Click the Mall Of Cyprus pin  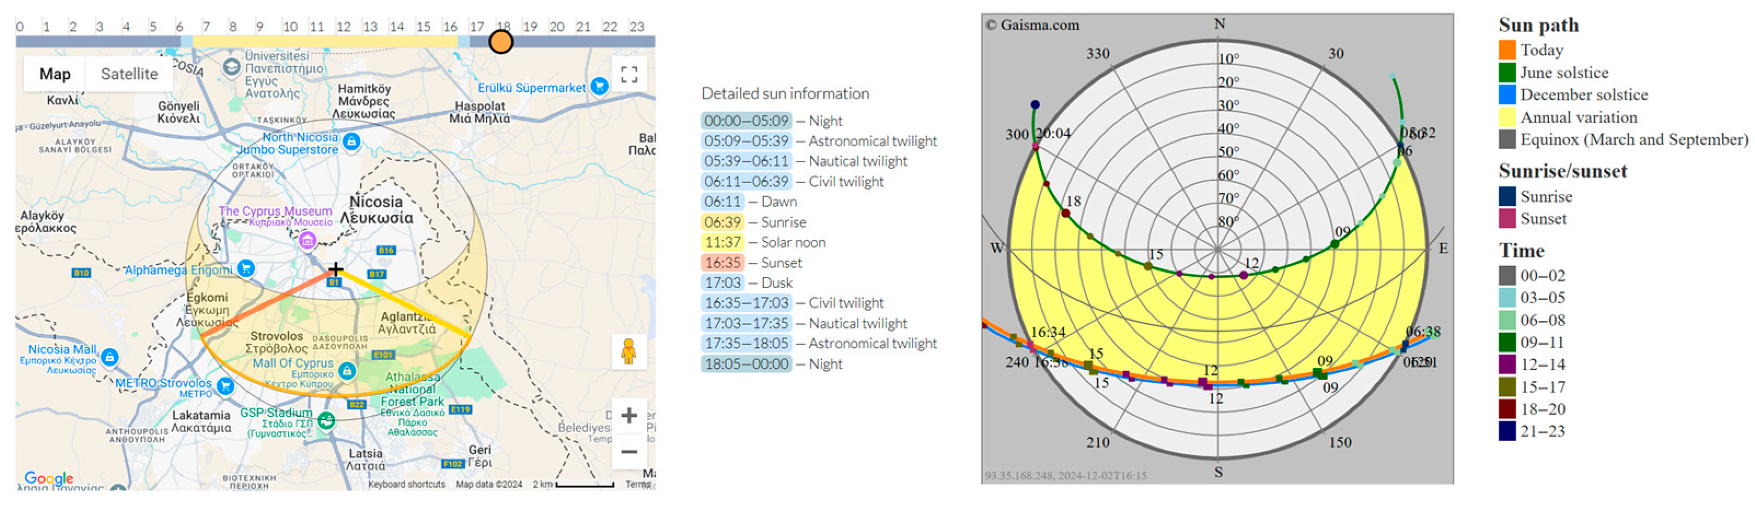coord(348,370)
